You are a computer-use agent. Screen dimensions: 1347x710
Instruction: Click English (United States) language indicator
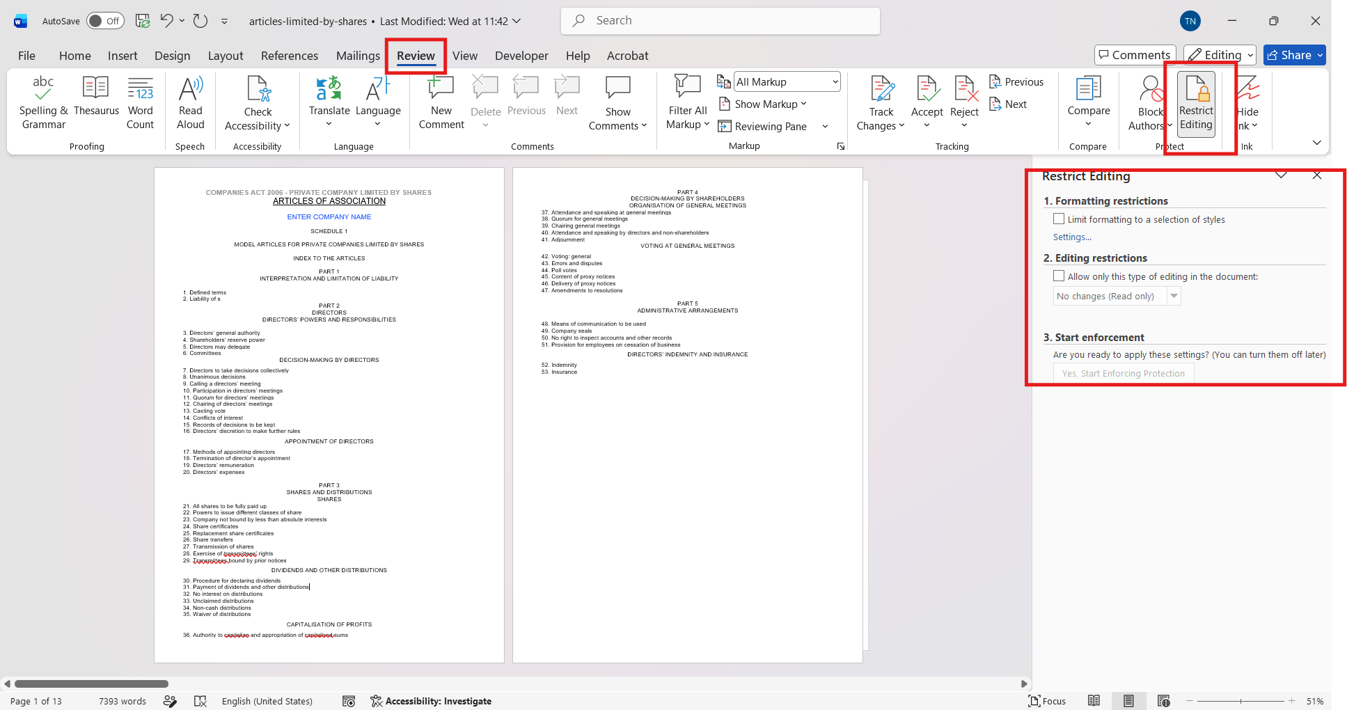click(267, 701)
